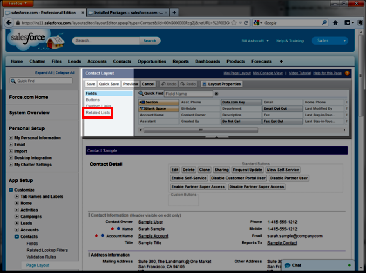Open the Video Tutorial link
This screenshot has height=273, width=366.
[300, 73]
